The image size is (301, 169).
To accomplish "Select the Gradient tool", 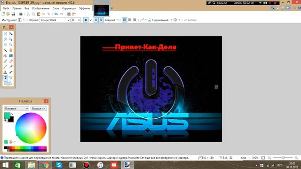I will 11,56.
